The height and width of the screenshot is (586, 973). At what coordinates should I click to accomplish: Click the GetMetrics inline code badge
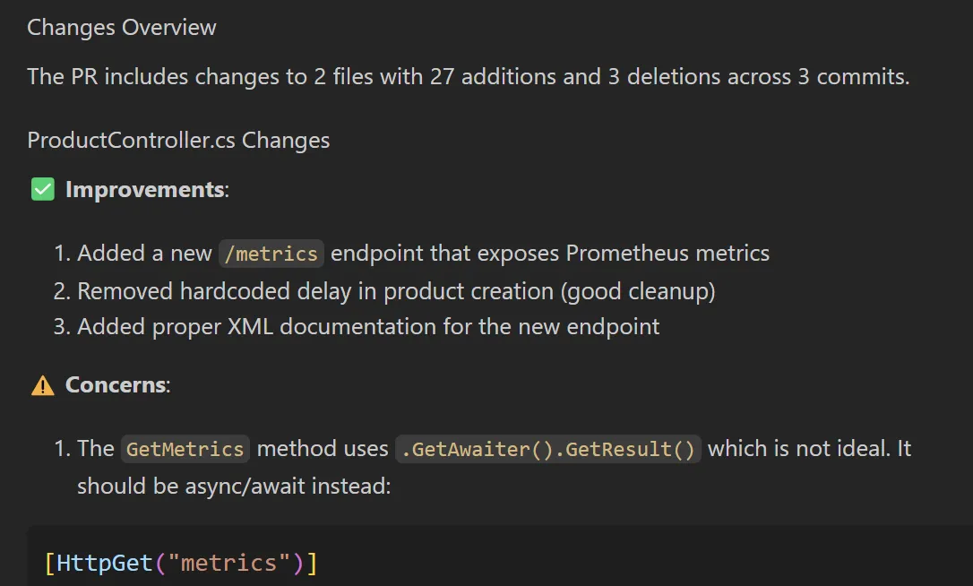click(185, 449)
